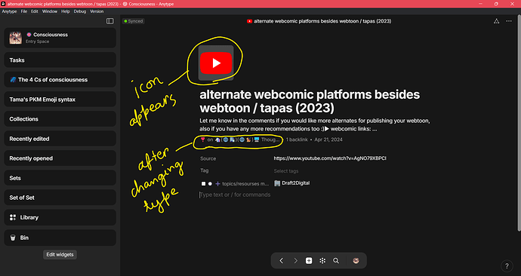Image resolution: width=521 pixels, height=276 pixels.
Task: Click the large YouTube page icon
Action: (x=216, y=63)
